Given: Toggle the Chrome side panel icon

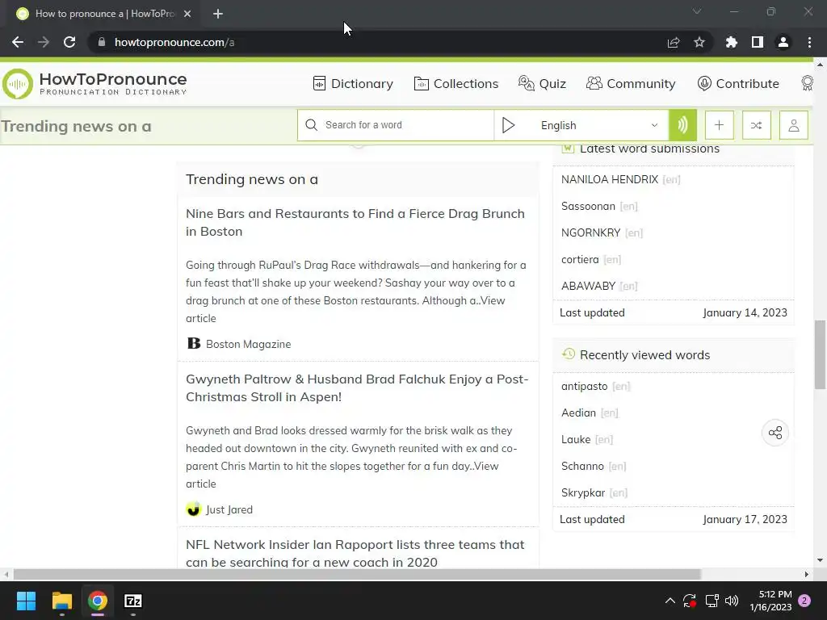Looking at the screenshot, I should tap(757, 42).
